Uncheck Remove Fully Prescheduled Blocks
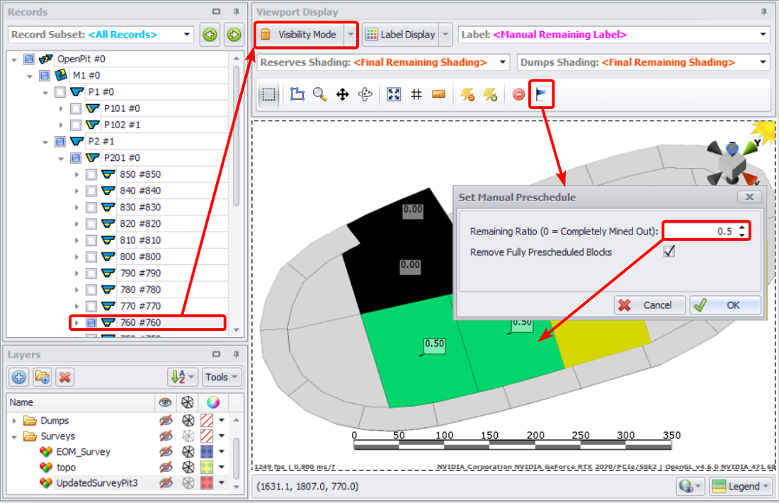The height and width of the screenshot is (503, 779). (x=669, y=252)
